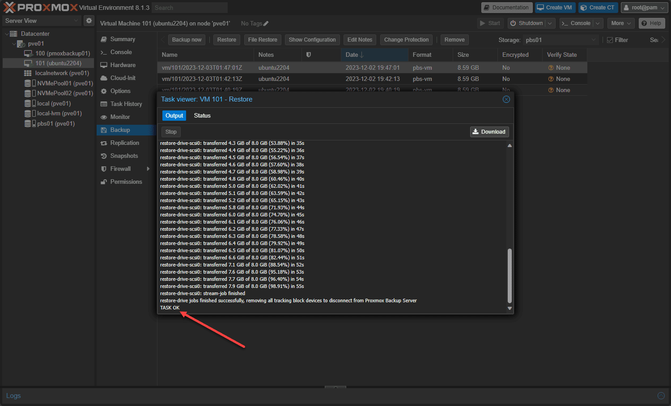Expand the Shutdown dropdown arrow
The image size is (671, 406).
point(550,23)
